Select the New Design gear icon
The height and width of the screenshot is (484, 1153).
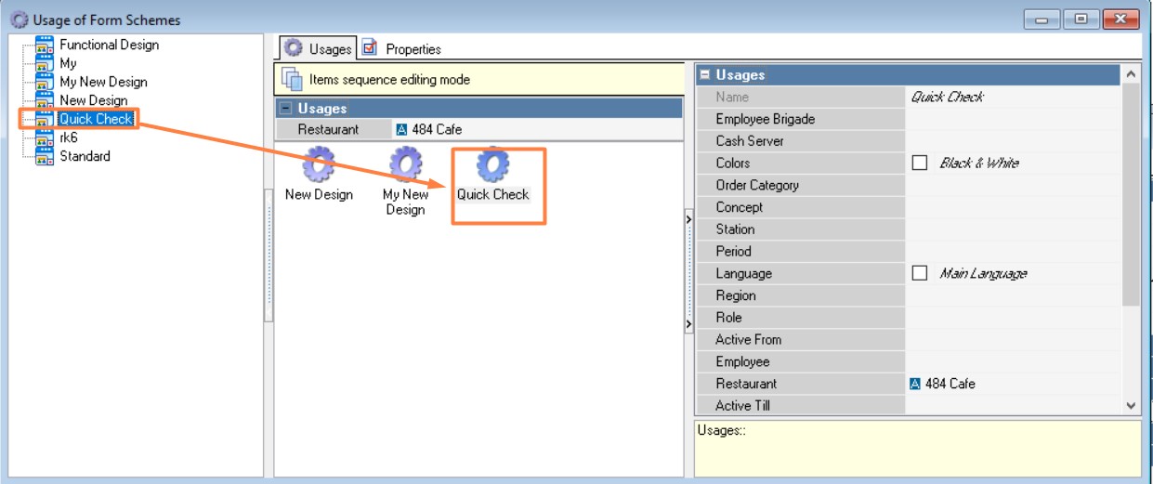pos(319,165)
